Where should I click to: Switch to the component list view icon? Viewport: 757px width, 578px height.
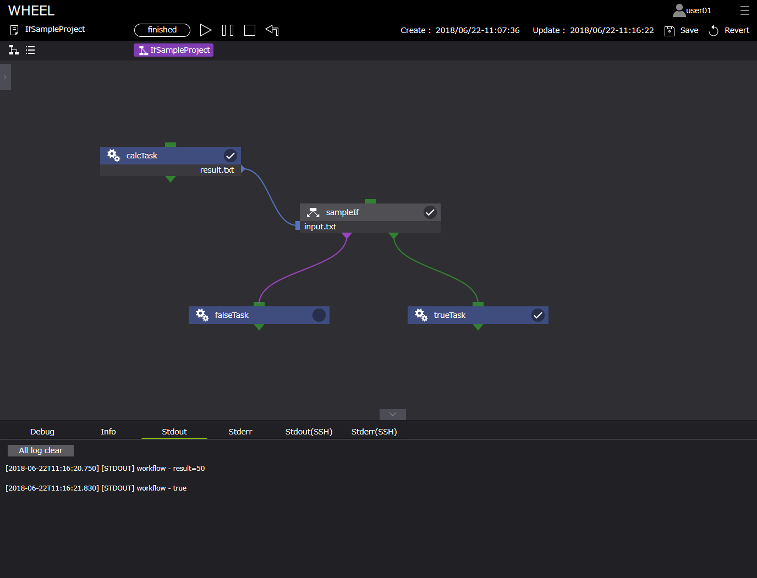(30, 50)
